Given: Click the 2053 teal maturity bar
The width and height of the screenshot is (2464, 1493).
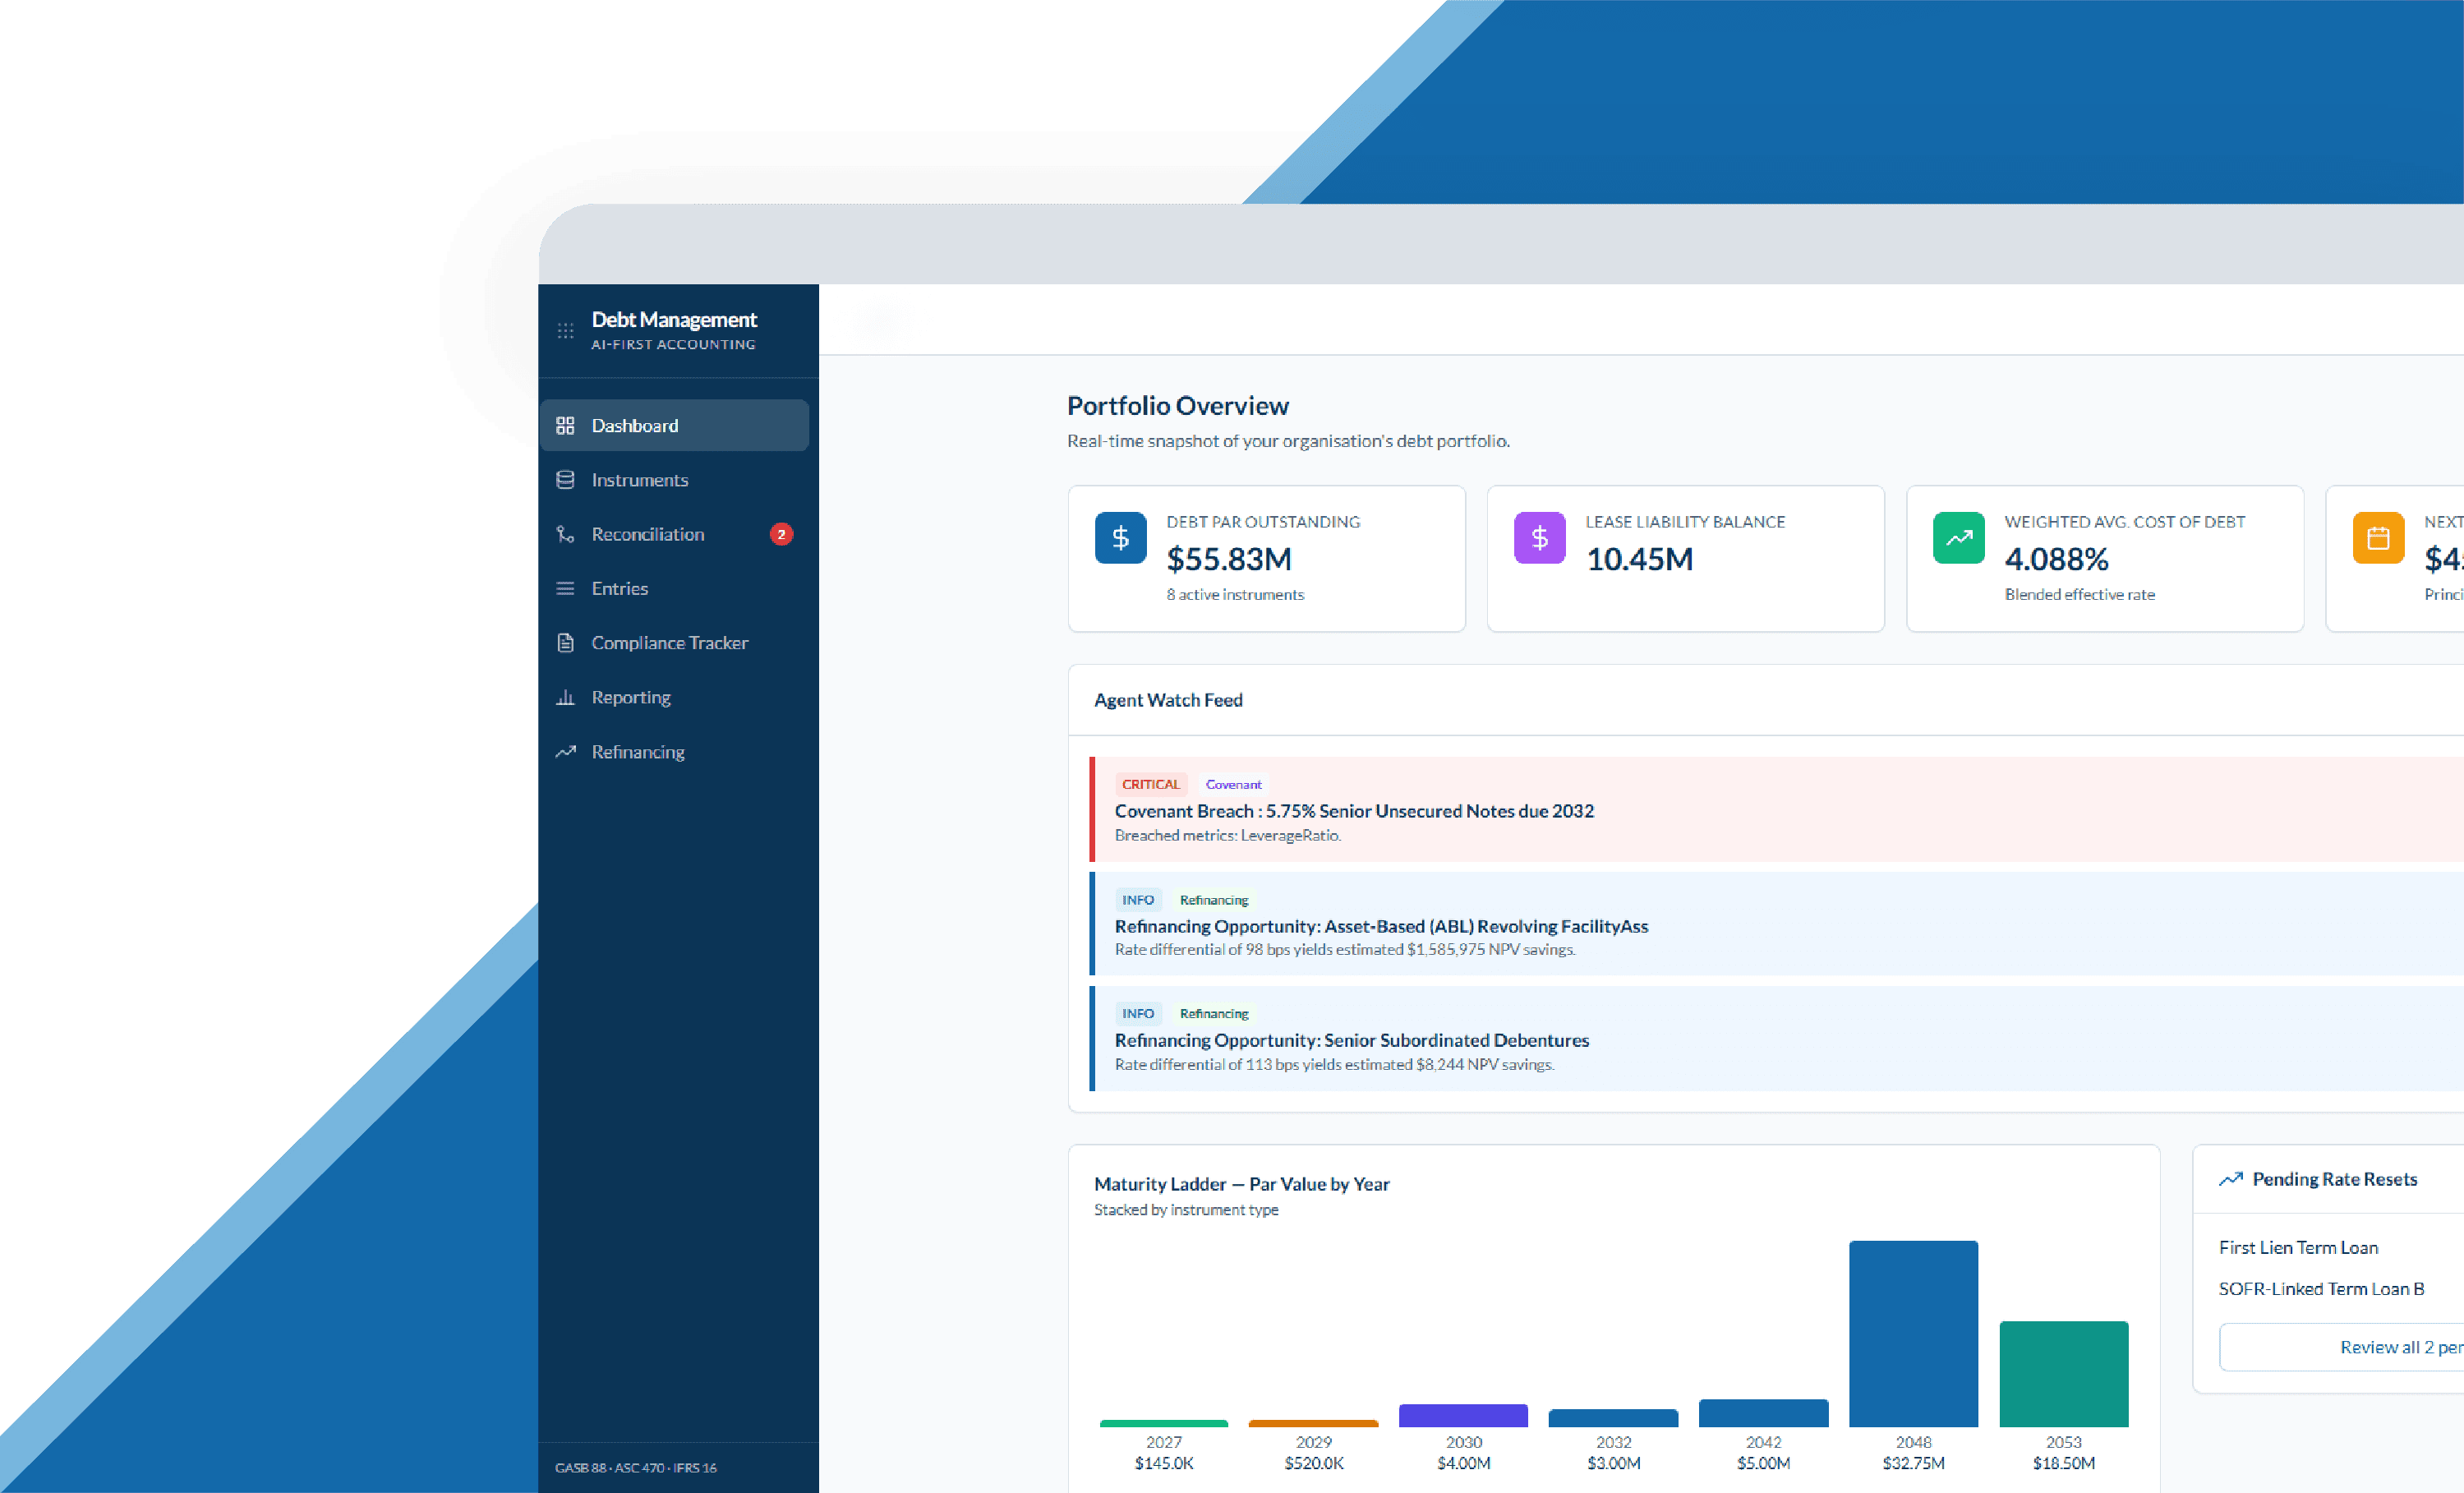Looking at the screenshot, I should point(2063,1373).
